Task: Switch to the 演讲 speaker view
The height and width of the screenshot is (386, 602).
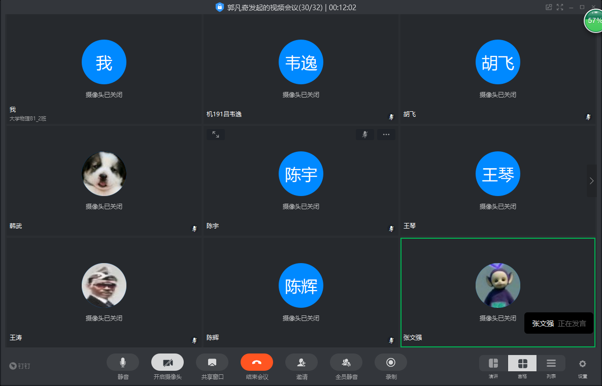Action: click(x=493, y=363)
